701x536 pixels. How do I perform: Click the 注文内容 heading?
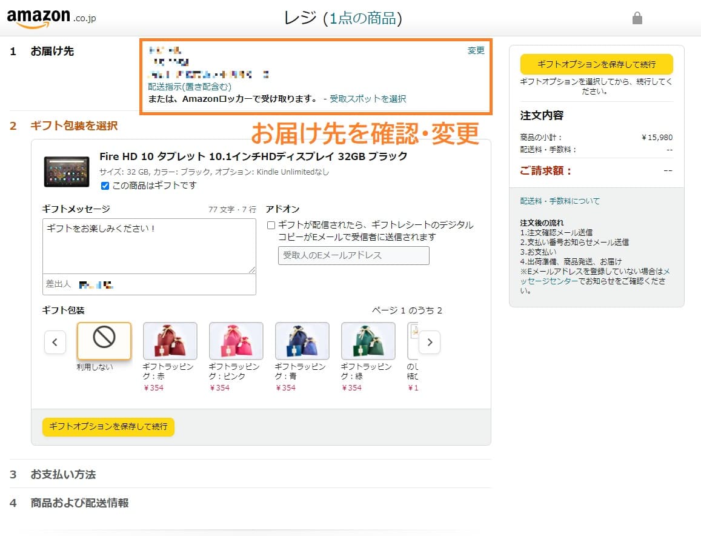(542, 115)
